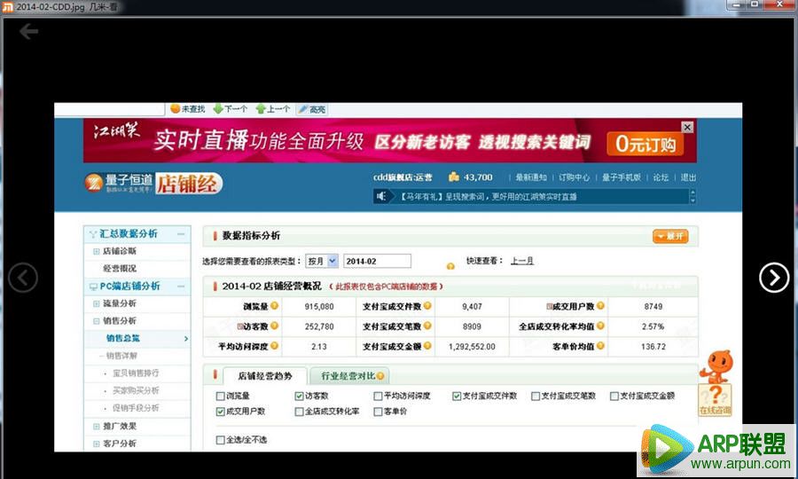Image resolution: width=798 pixels, height=479 pixels.
Task: Switch to 店铺经营趋势 tab
Action: 265,376
